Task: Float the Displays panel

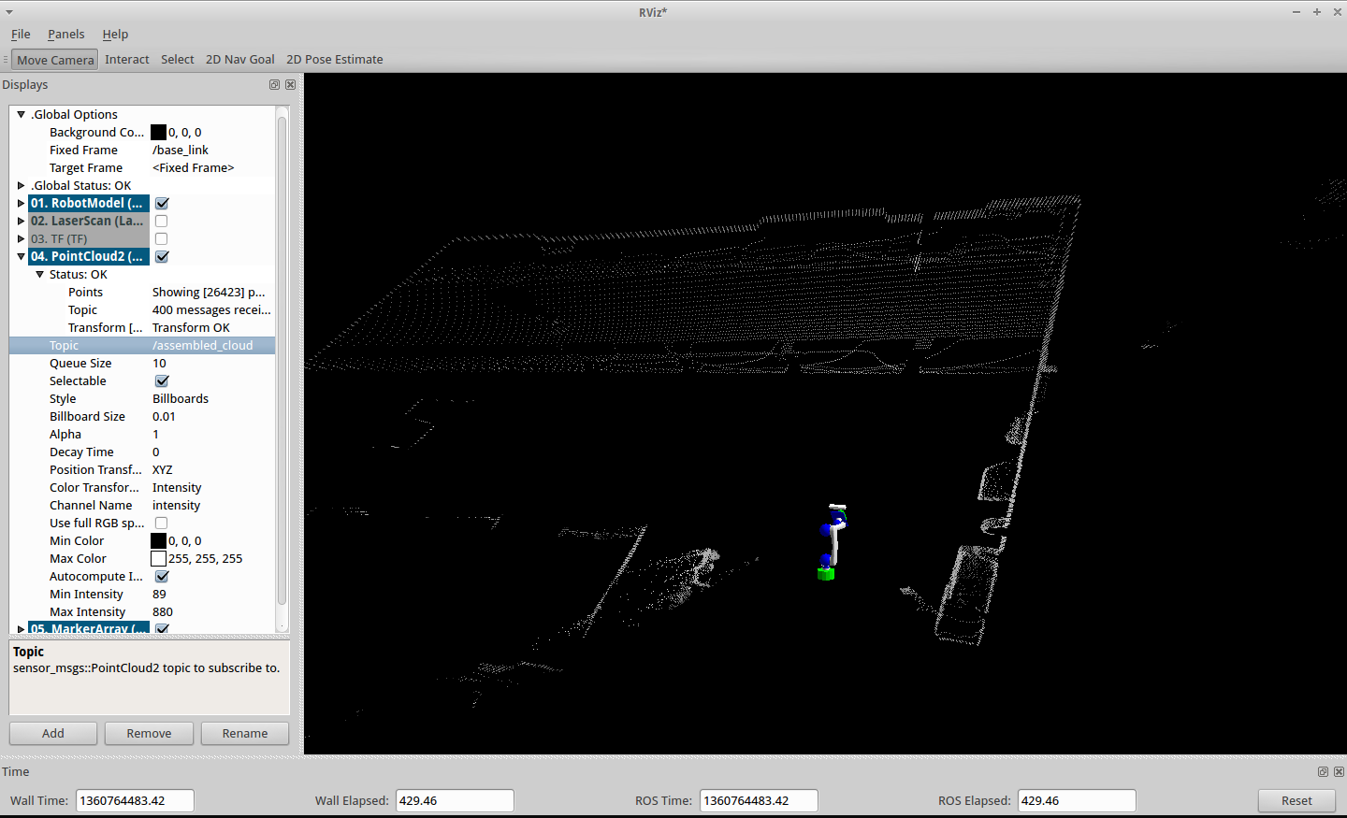Action: tap(274, 84)
